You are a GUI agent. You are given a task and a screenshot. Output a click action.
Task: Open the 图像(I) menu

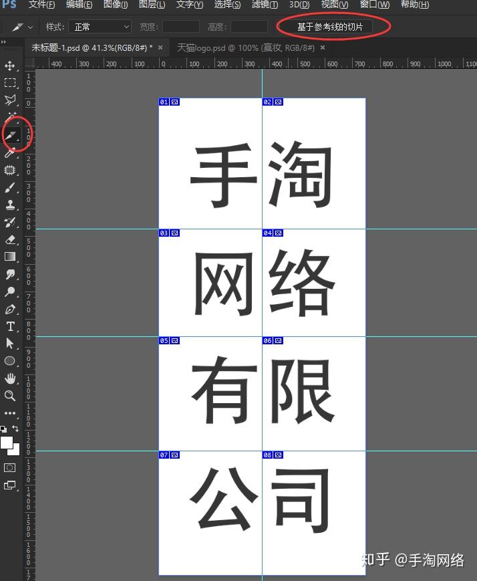116,5
